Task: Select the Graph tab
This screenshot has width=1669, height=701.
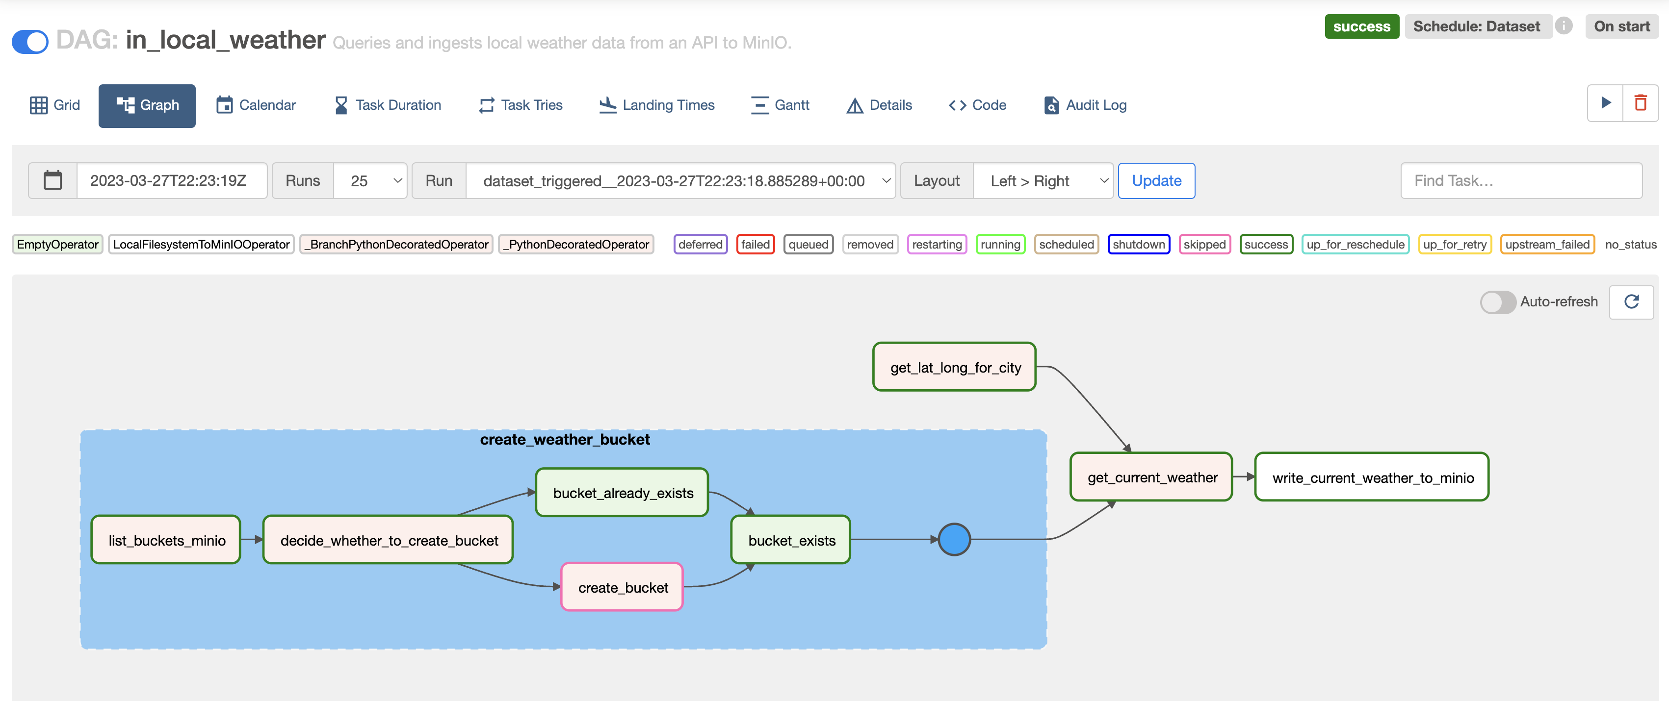Action: (x=150, y=104)
